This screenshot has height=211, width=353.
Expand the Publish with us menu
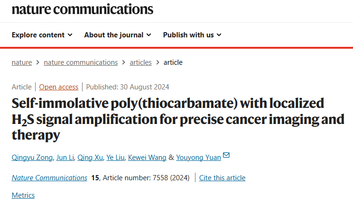(192, 35)
